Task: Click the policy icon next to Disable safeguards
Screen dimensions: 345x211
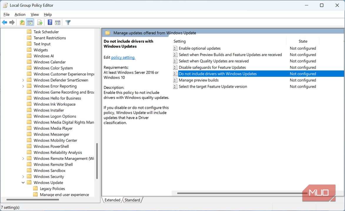Action: (x=175, y=67)
